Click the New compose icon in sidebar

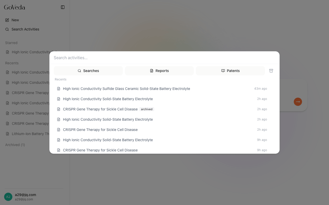(7, 20)
